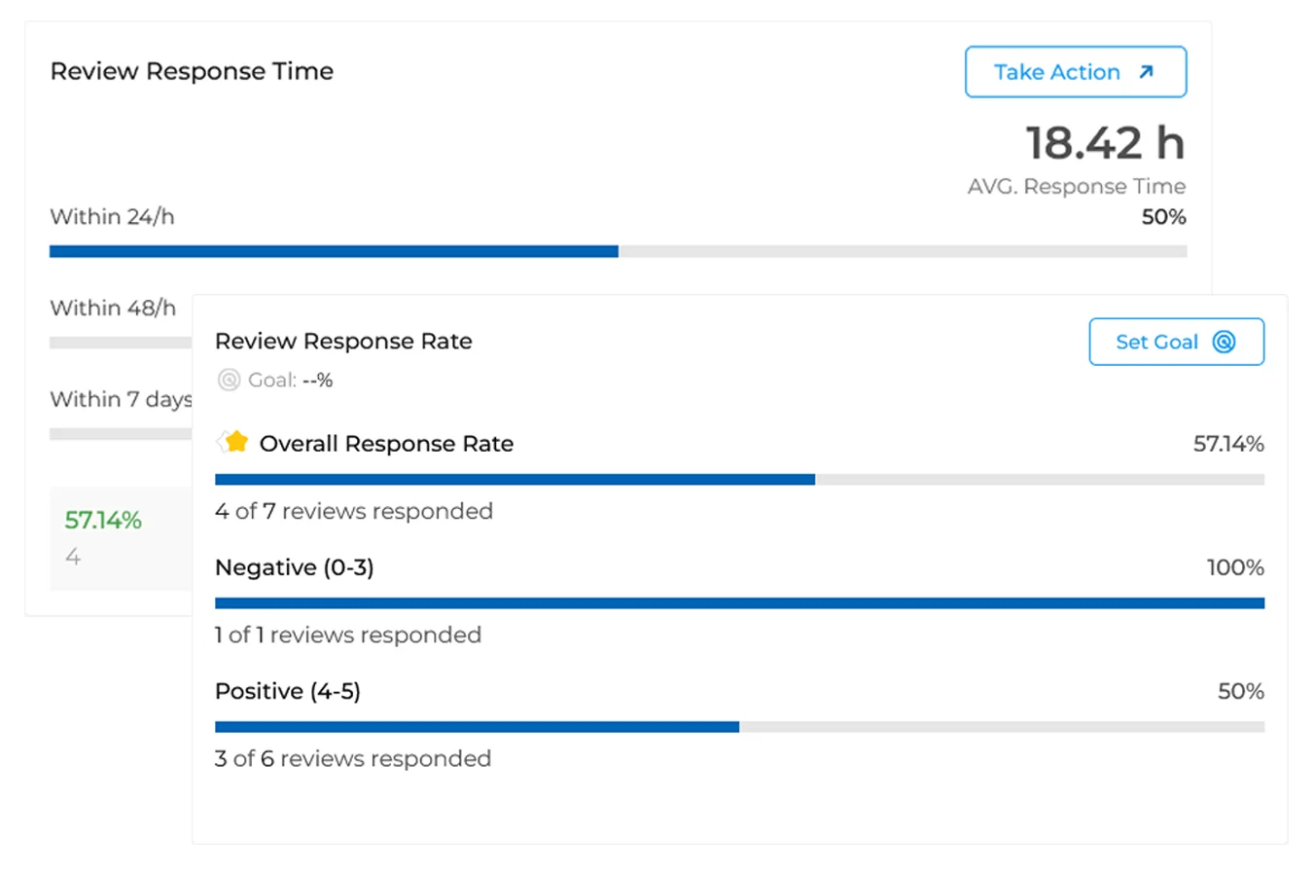This screenshot has height=874, width=1313.
Task: Click the Within 24/h progress bar
Action: (x=618, y=251)
